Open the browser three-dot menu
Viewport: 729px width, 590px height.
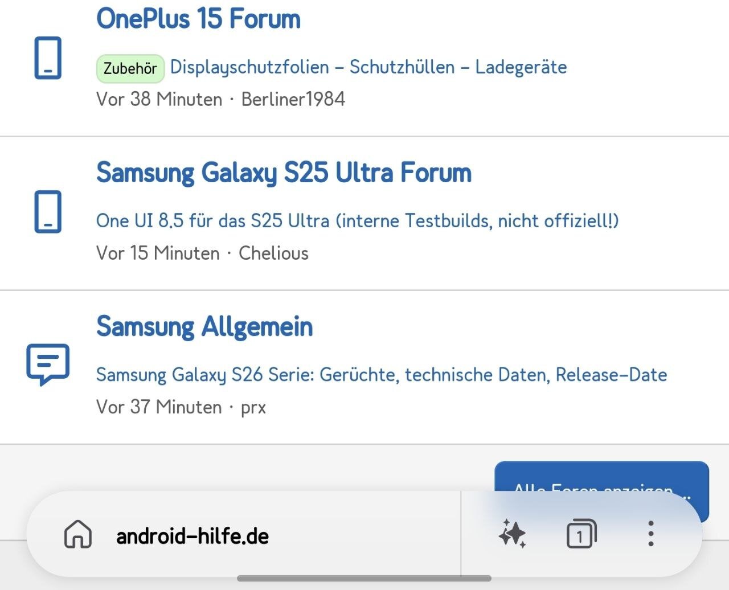coord(650,535)
